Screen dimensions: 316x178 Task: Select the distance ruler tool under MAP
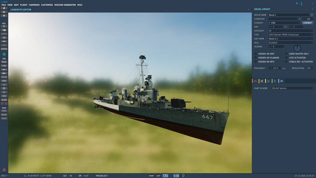pyautogui.click(x=4, y=118)
